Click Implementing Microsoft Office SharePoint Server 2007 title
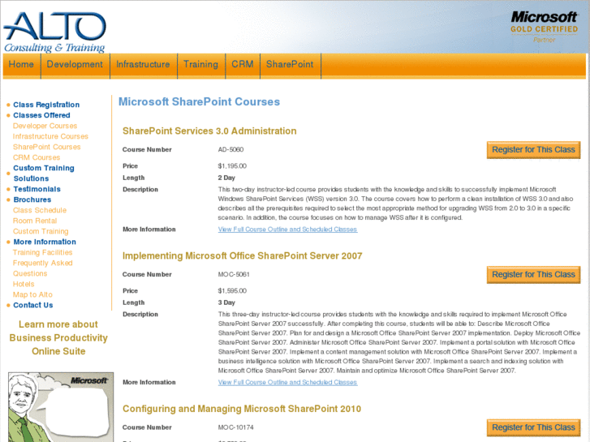 click(x=242, y=255)
